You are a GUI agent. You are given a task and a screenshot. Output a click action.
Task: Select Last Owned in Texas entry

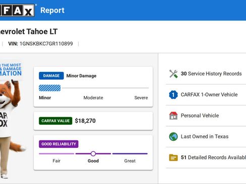tap(206, 137)
